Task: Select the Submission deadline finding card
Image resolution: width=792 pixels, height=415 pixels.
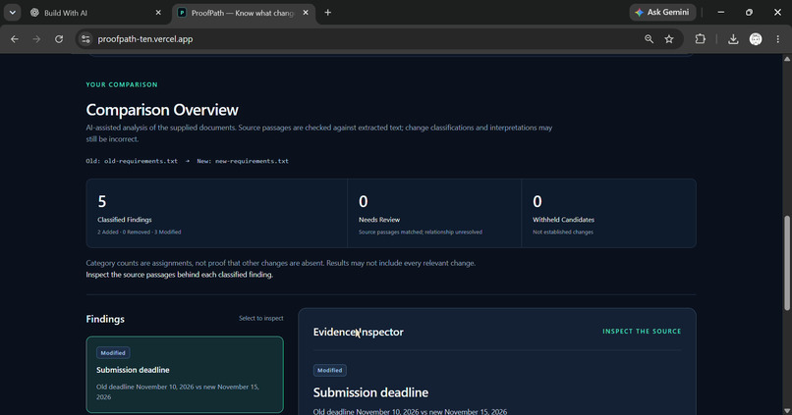Action: point(185,375)
